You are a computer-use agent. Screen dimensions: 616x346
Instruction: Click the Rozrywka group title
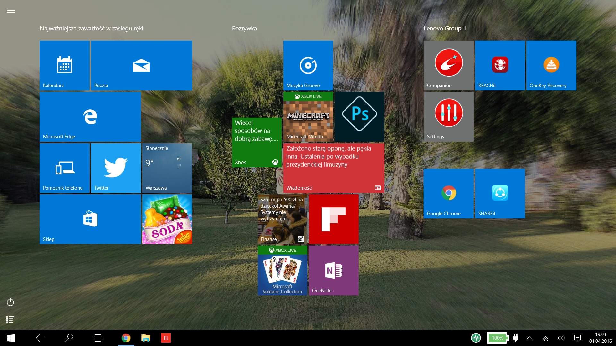click(x=244, y=29)
